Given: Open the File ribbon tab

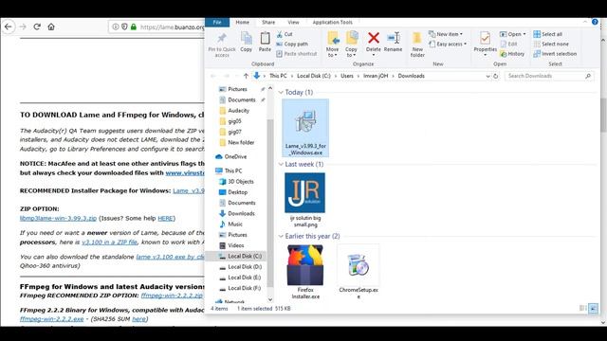Looking at the screenshot, I should (217, 23).
